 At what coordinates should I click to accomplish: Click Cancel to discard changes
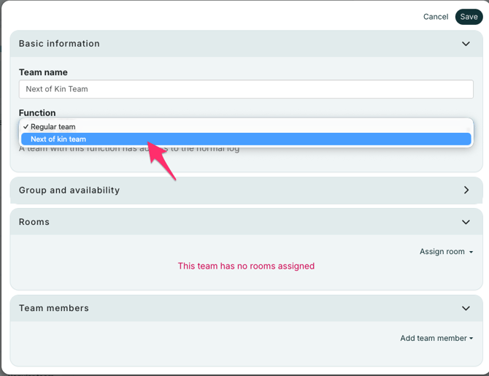pos(436,17)
